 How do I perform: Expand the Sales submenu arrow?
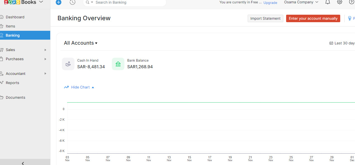coord(45,50)
